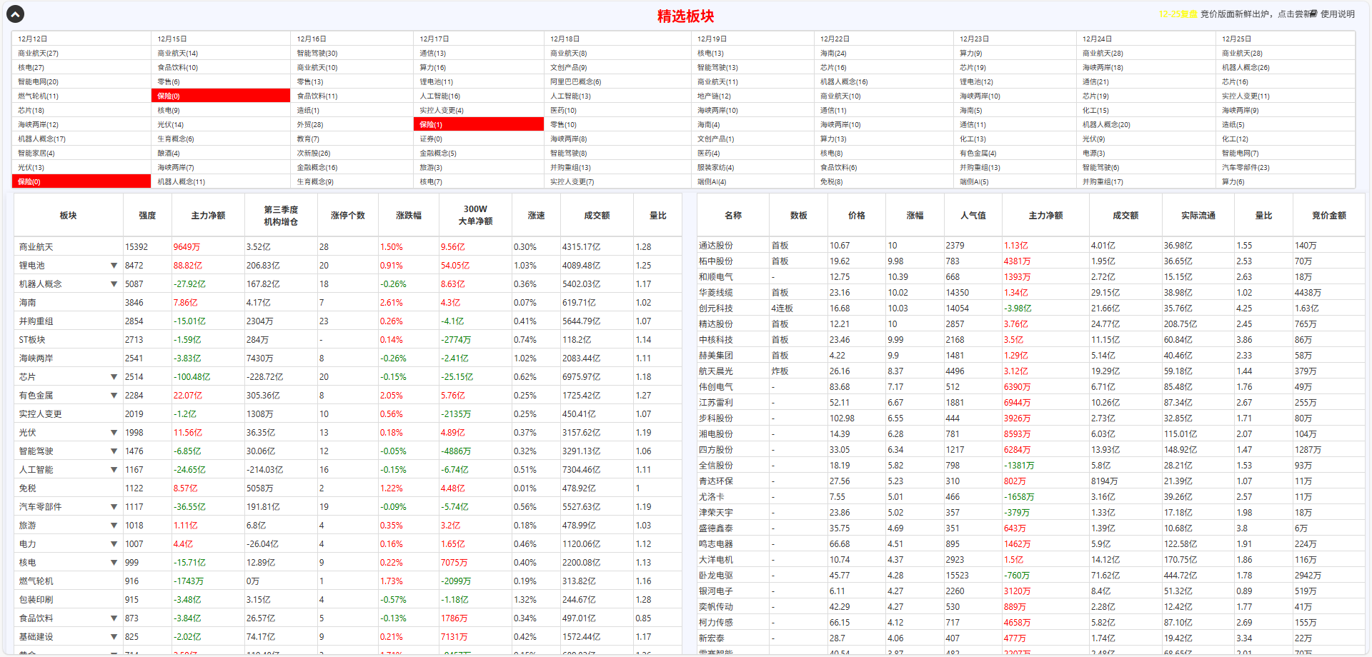The height and width of the screenshot is (657, 1372).
Task: Expand the 锂电池 sector dropdown arrow
Action: [x=114, y=266]
